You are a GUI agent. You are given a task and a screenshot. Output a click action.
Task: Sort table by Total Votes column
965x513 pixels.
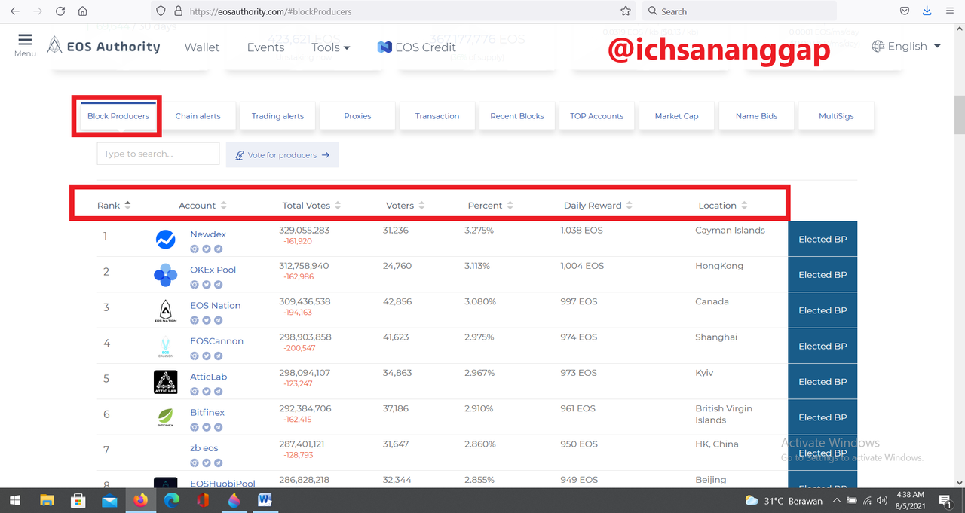311,206
